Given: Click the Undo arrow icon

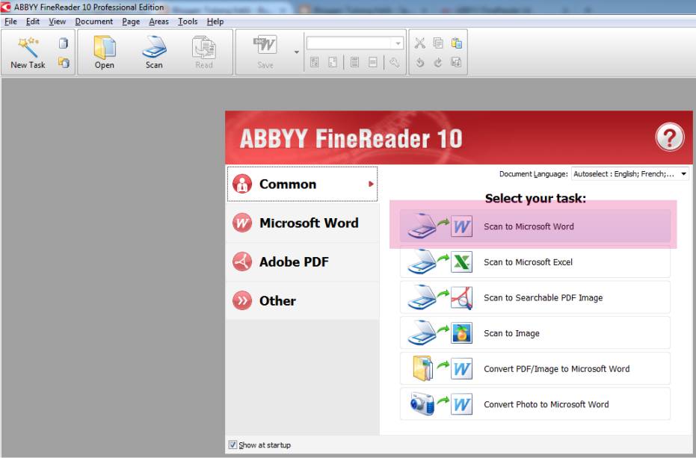Looking at the screenshot, I should coord(419,63).
